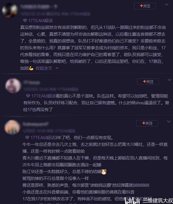Screen dimensions: 173x204
Task: Open 17TEAM超话 tag in third post
Action: tap(43, 138)
